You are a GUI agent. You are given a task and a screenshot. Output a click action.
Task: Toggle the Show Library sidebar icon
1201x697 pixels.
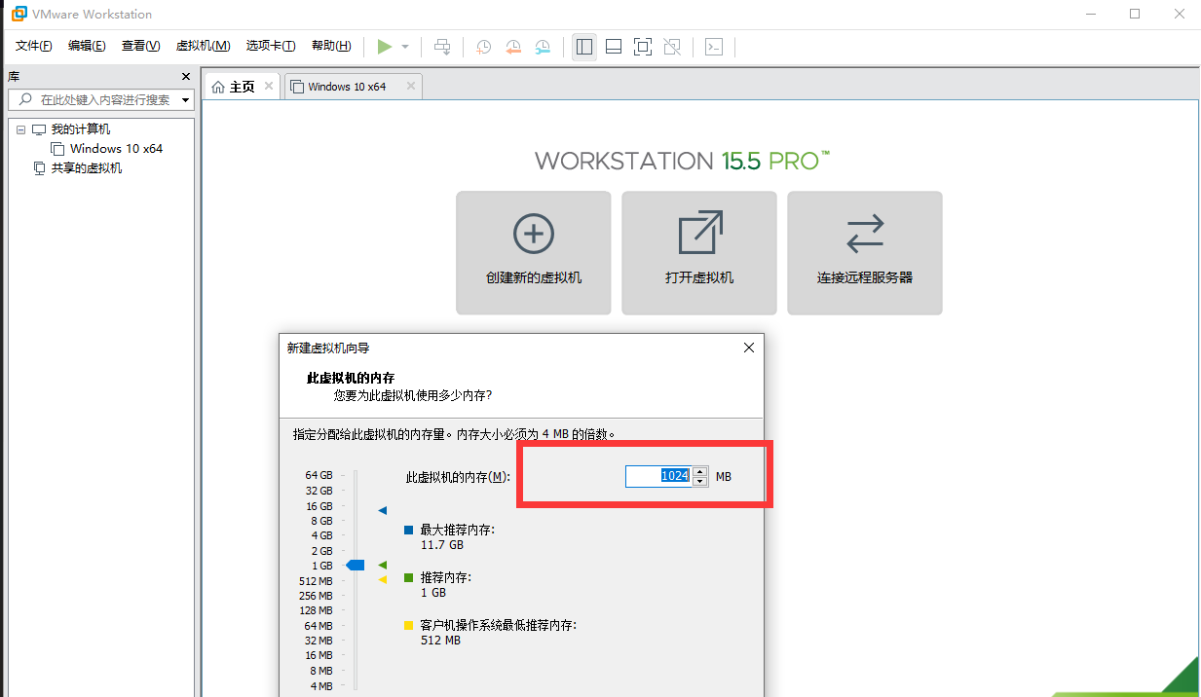click(584, 46)
